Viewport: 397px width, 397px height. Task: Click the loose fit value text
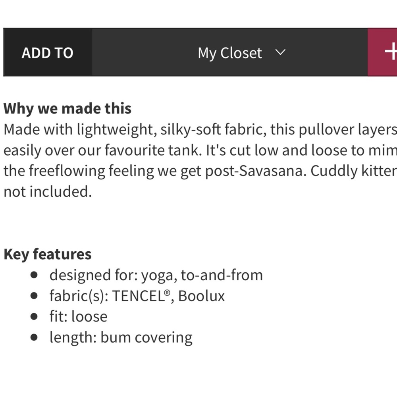click(x=89, y=316)
